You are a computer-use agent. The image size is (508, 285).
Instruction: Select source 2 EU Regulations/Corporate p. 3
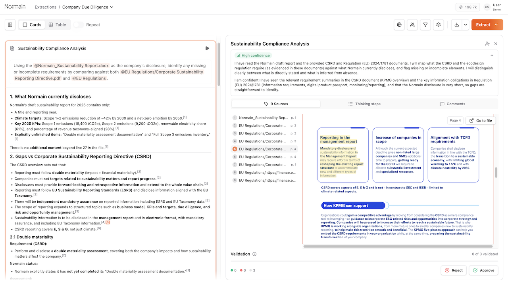pos(265,125)
